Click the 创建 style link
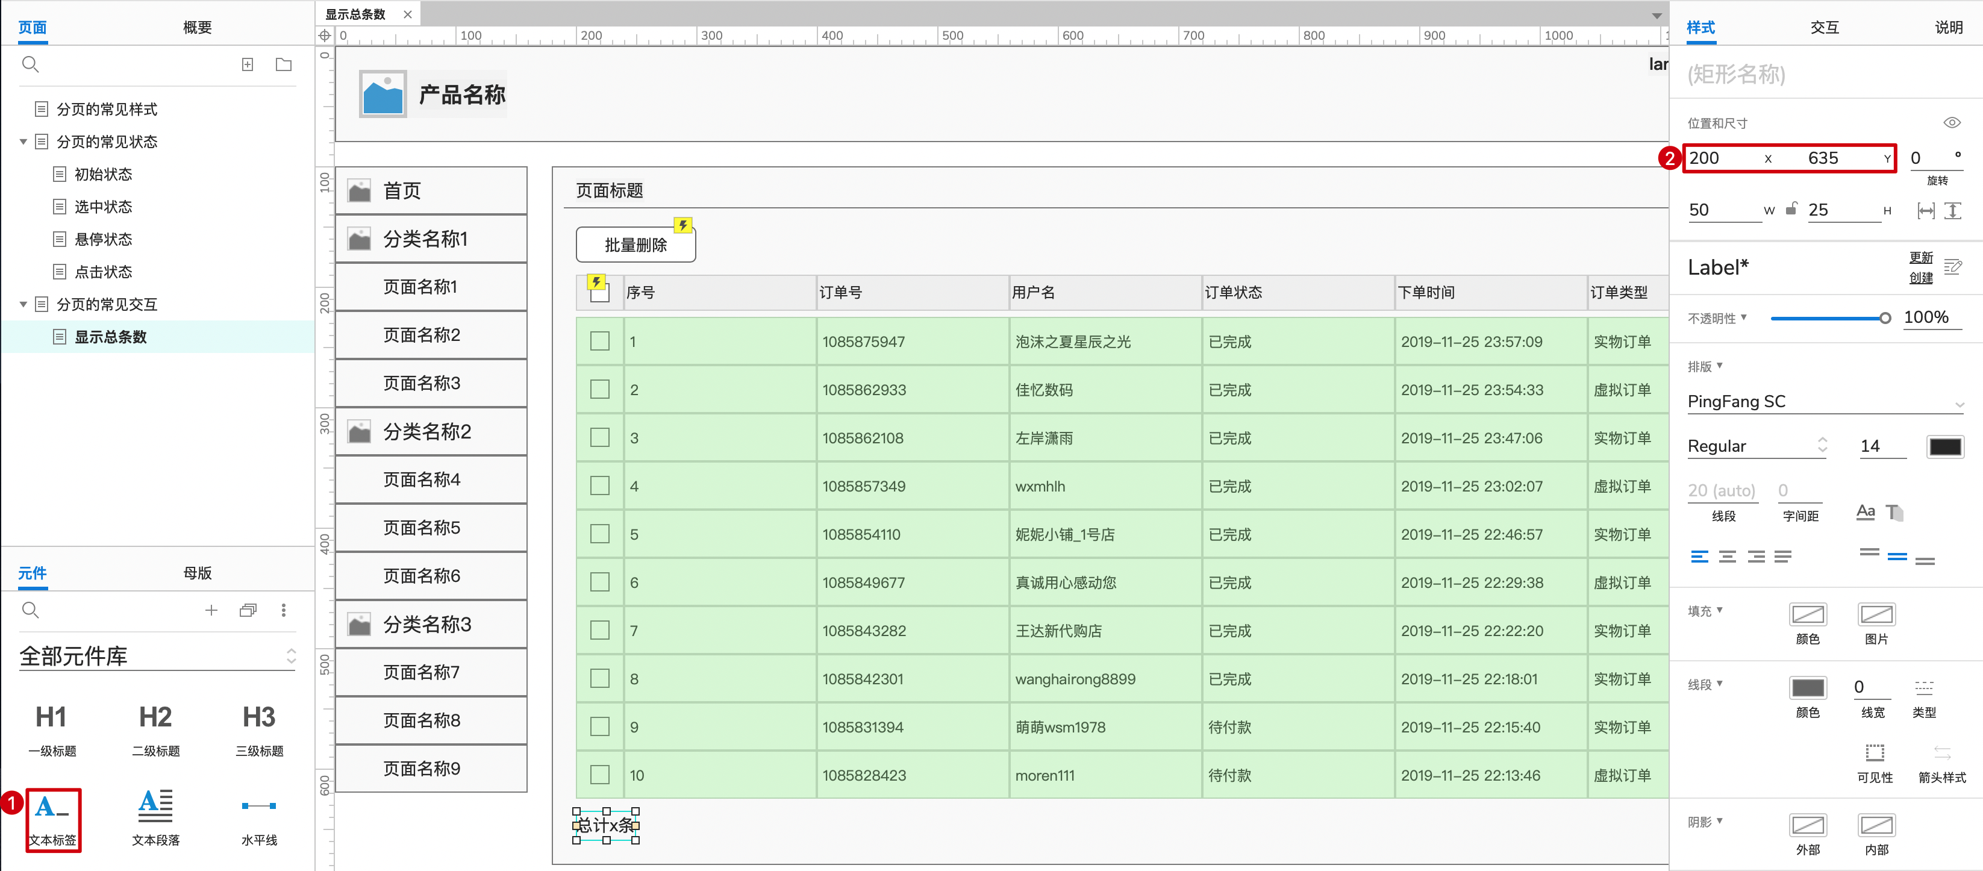This screenshot has width=1983, height=871. coord(1920,278)
